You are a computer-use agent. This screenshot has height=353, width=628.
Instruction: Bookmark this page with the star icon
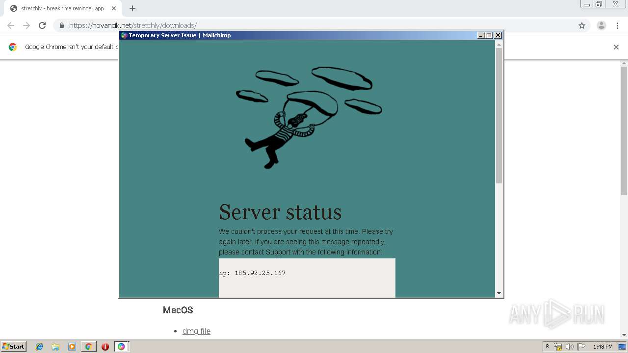pos(582,25)
